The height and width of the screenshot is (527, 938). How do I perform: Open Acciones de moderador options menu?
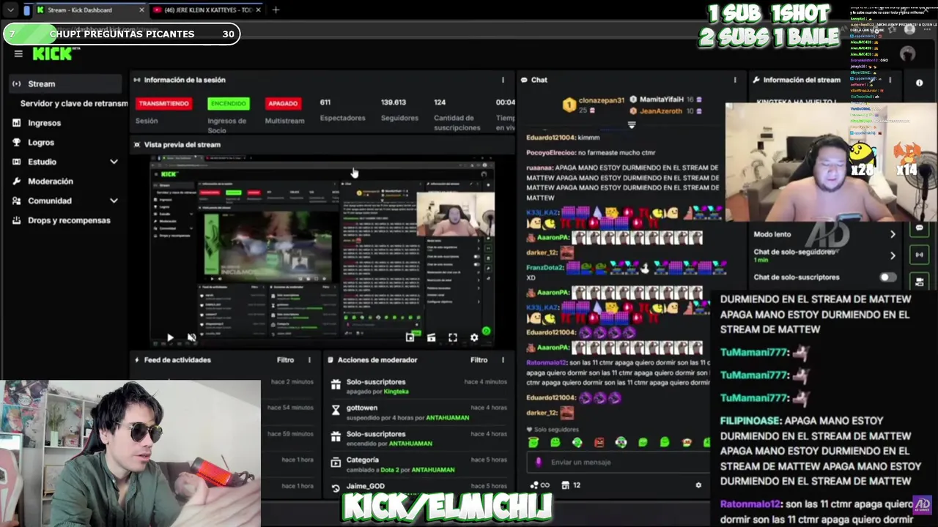503,359
